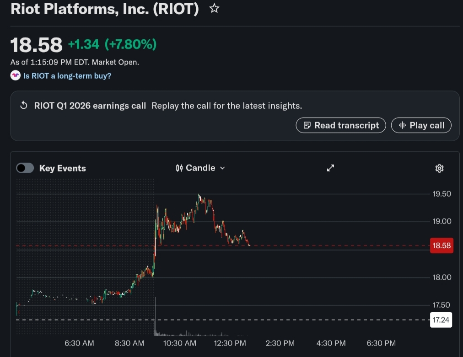Open the Candle chart type dropdown

[x=200, y=168]
